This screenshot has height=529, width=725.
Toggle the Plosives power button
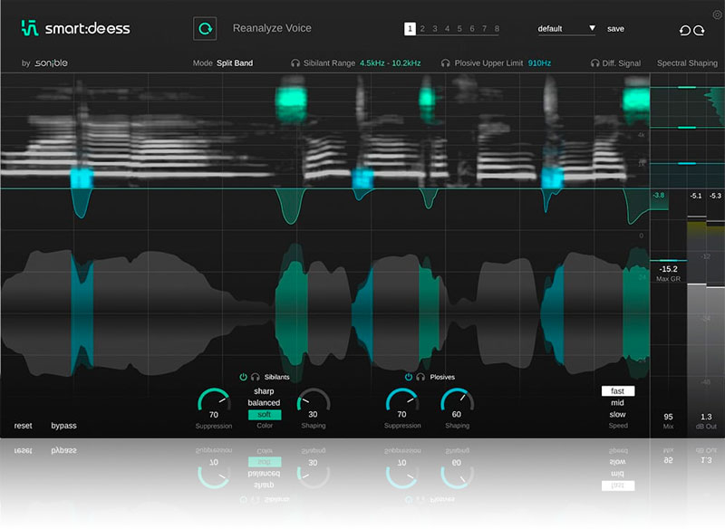[x=408, y=377]
